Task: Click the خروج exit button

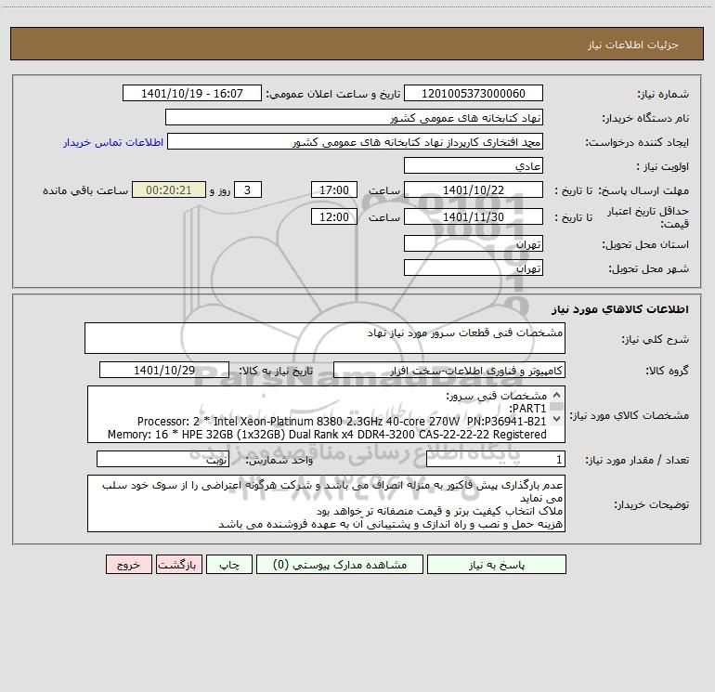Action: pyautogui.click(x=128, y=565)
